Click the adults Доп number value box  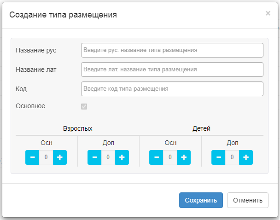click(x=108, y=157)
